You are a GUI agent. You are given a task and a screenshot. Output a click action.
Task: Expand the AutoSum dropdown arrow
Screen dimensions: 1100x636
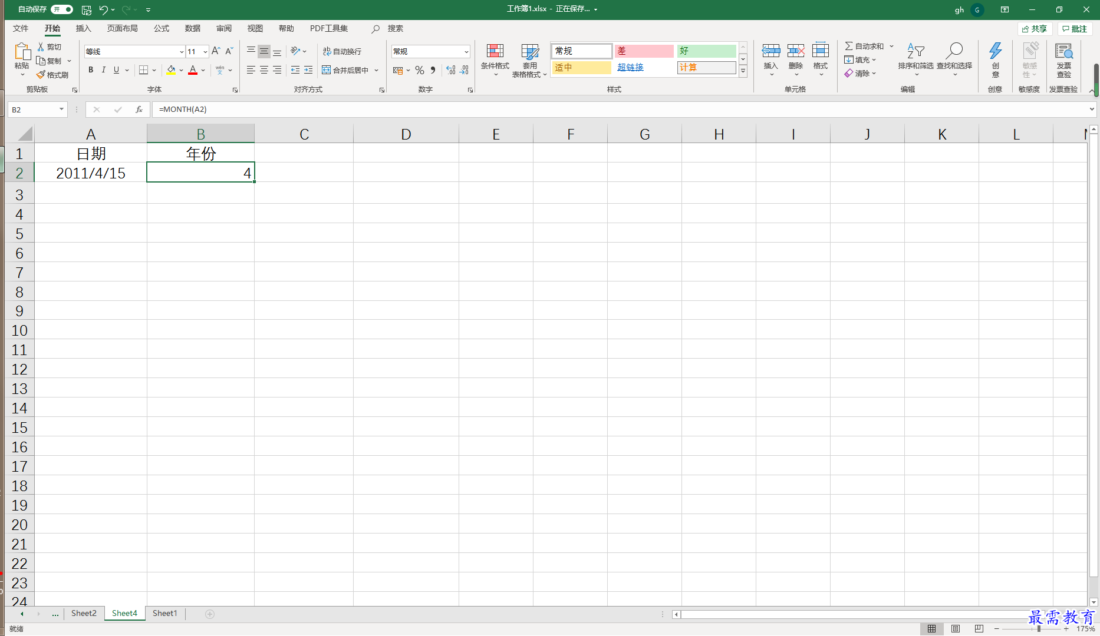891,46
